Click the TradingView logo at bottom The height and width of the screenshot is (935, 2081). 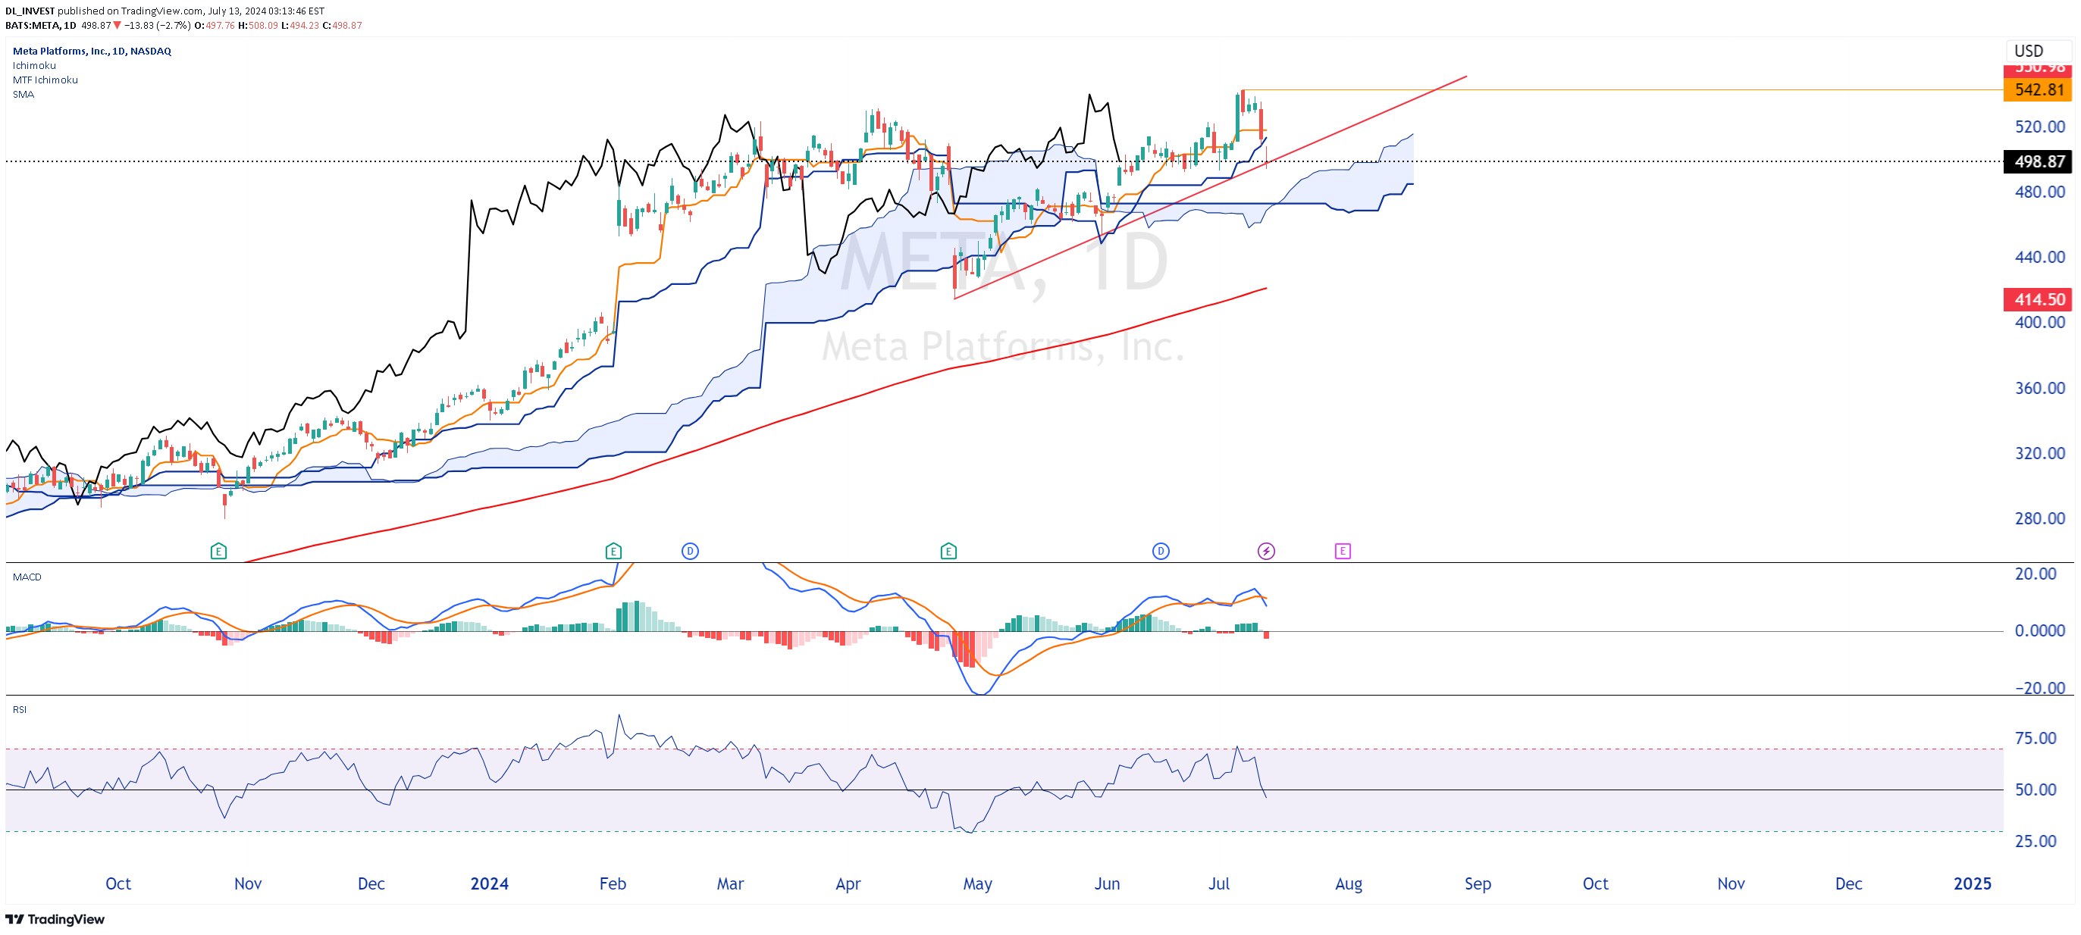click(55, 919)
